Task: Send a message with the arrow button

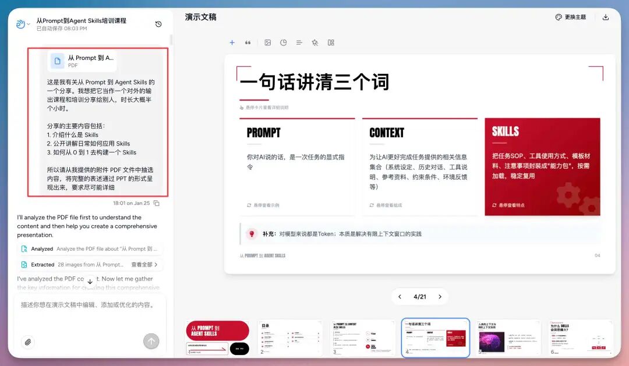Action: [151, 342]
